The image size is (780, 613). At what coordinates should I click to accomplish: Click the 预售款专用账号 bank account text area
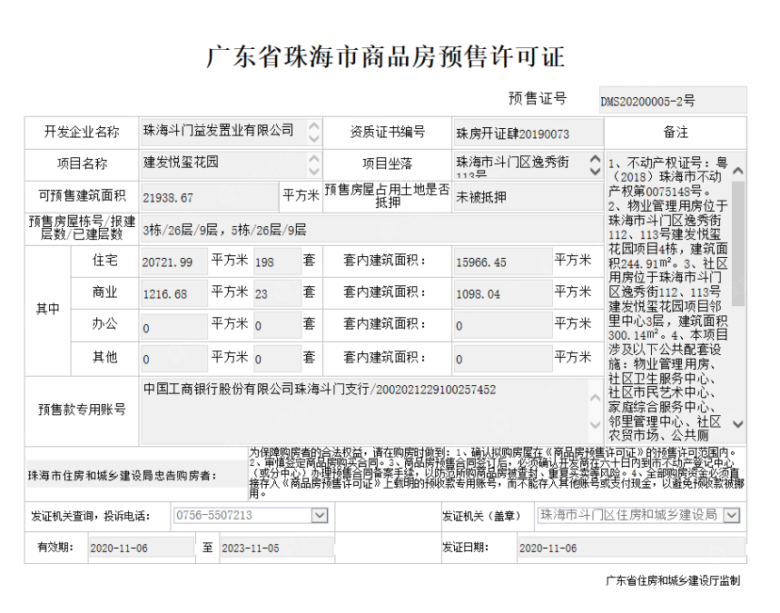371,411
